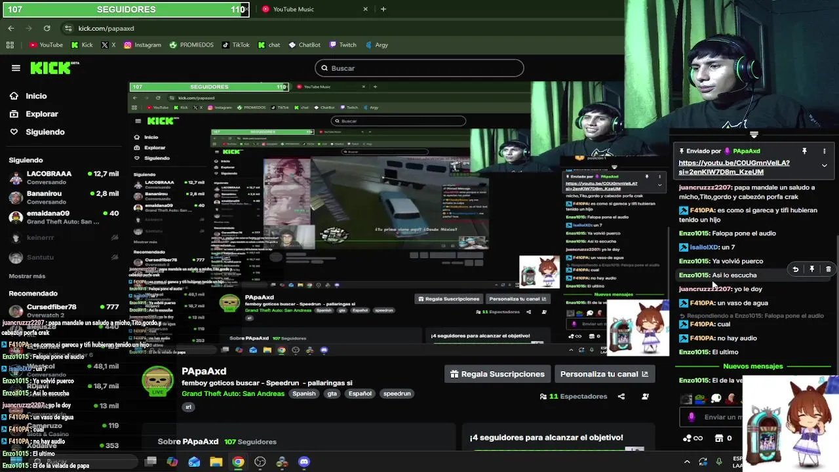
Task: Open the site information icon in address bar
Action: [68, 28]
